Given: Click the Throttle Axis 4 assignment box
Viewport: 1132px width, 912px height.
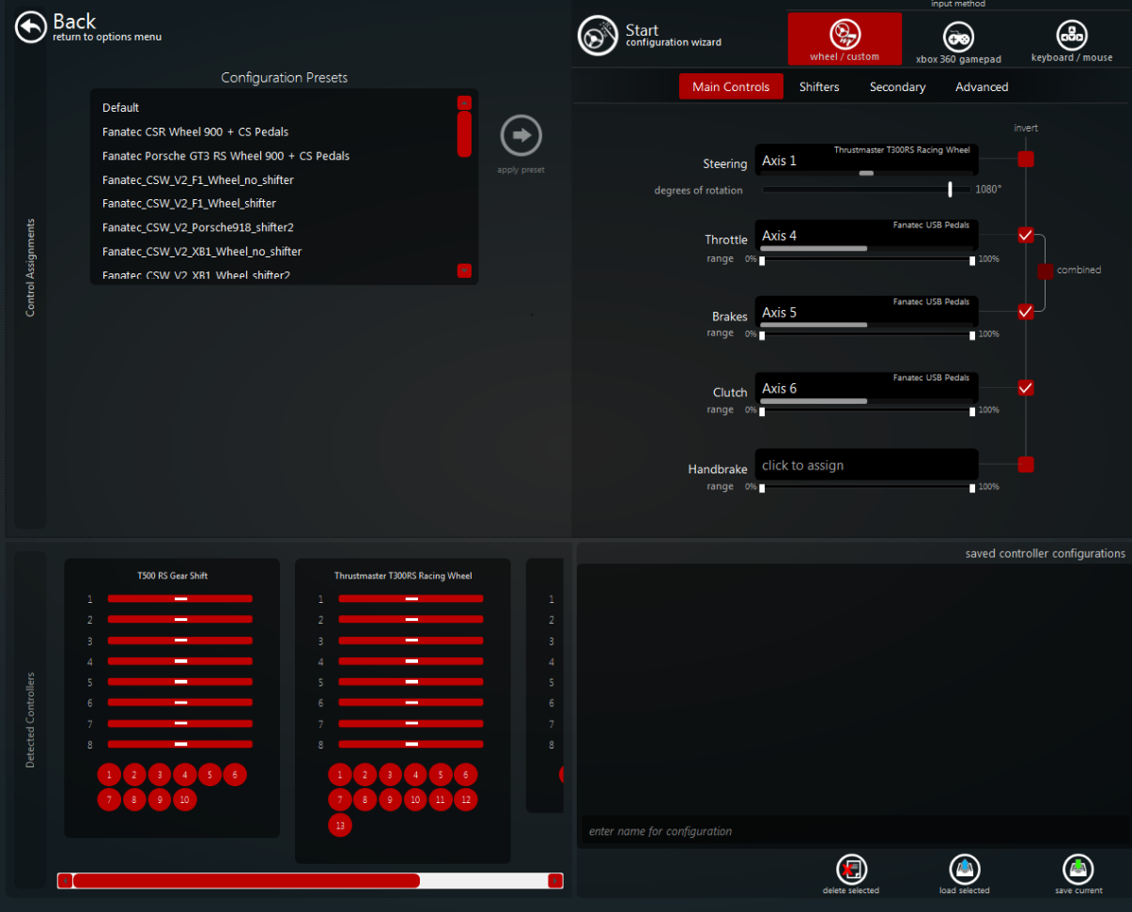Looking at the screenshot, I should (x=866, y=235).
